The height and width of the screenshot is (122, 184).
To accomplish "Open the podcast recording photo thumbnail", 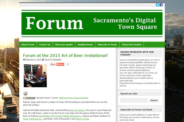I will click(35, 76).
